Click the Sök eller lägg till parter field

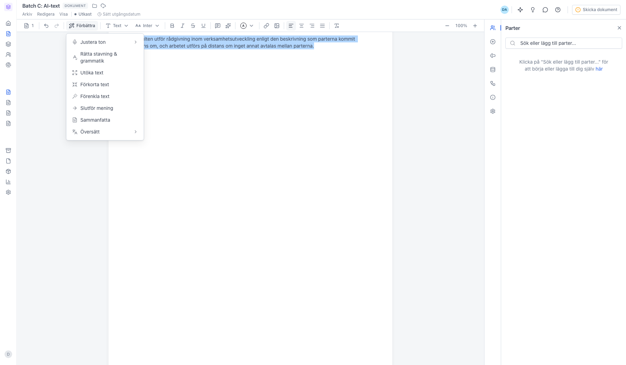[x=563, y=43]
